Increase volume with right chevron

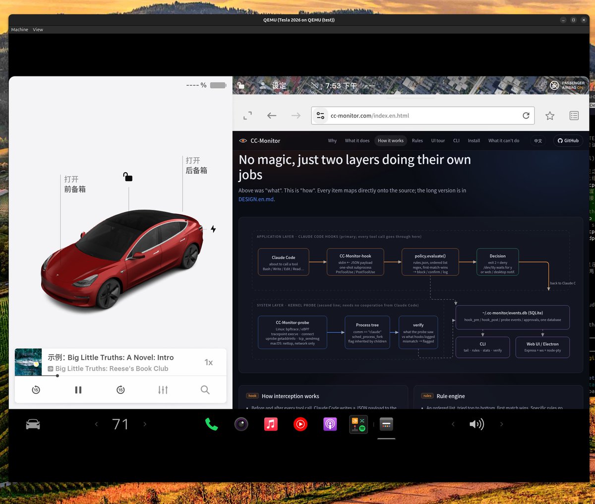click(501, 424)
